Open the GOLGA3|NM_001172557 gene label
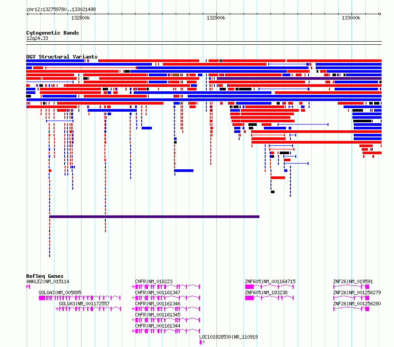This screenshot has width=394, height=347. point(84,304)
